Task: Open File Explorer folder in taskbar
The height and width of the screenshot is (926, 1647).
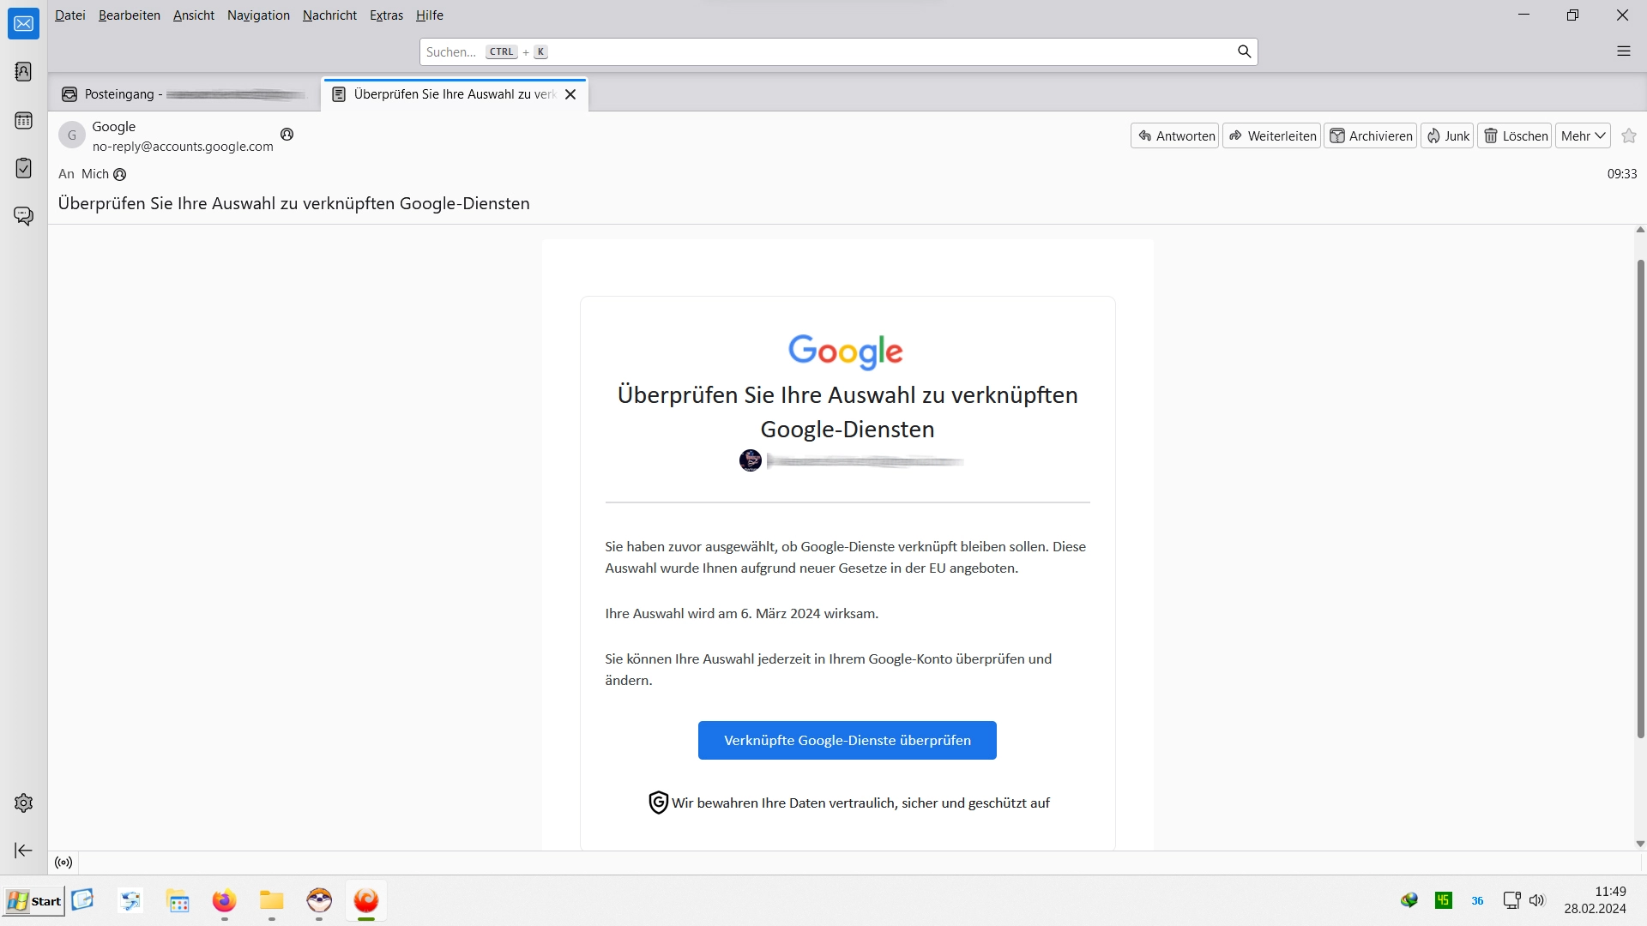Action: pyautogui.click(x=272, y=900)
